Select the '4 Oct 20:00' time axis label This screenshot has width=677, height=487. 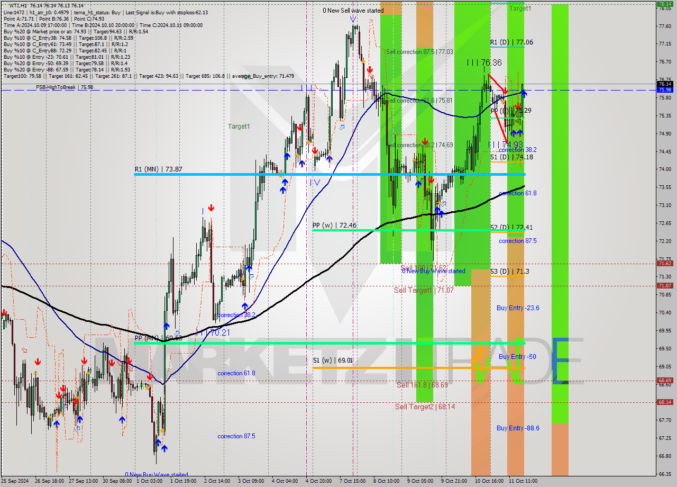click(x=319, y=481)
